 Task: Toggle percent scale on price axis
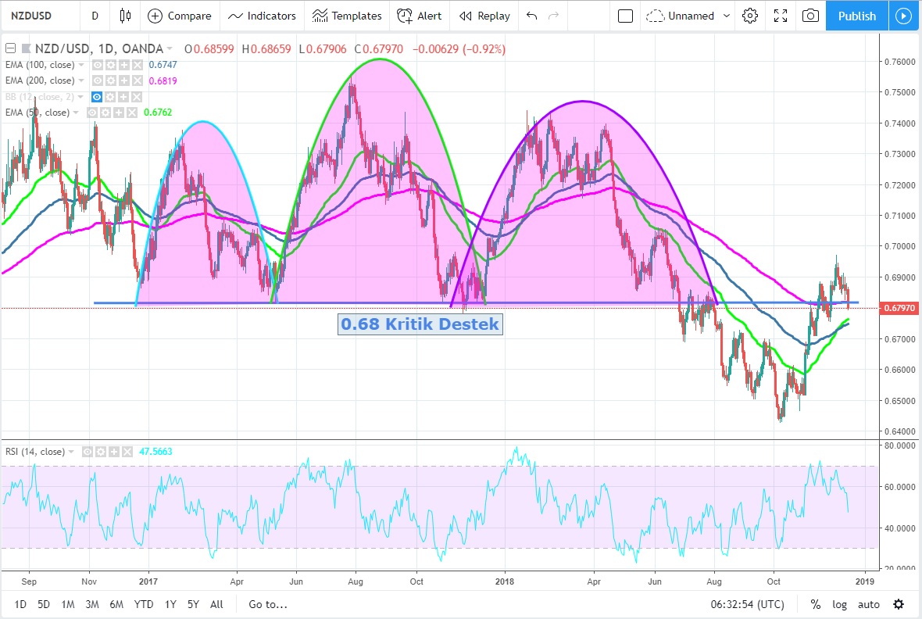tap(816, 604)
